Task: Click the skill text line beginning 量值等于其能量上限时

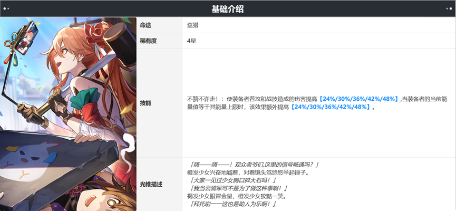Action: pos(281,107)
